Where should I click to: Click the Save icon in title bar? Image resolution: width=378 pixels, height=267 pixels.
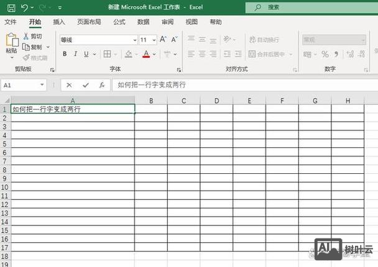click(11, 8)
